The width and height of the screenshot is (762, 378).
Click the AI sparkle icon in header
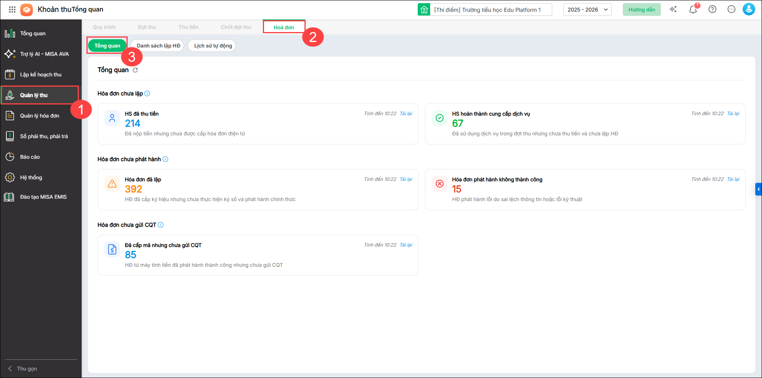(673, 9)
